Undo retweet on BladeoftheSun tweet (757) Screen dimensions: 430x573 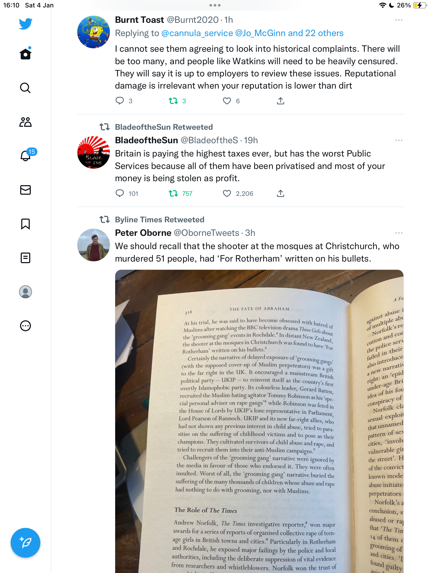[x=173, y=194]
